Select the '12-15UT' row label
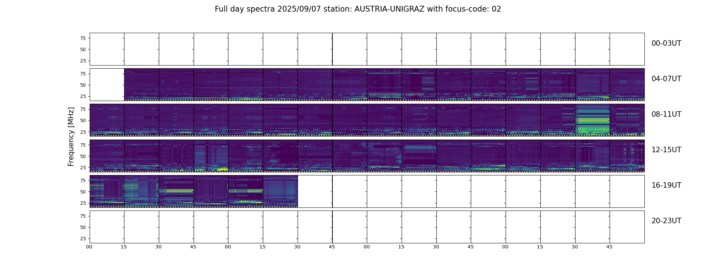Viewport: 716px width, 273px height. tap(666, 150)
